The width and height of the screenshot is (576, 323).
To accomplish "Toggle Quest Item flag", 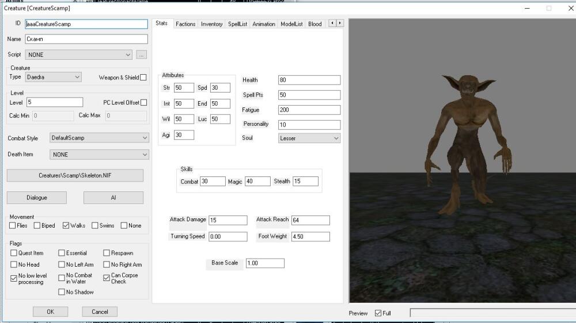I will pos(14,253).
